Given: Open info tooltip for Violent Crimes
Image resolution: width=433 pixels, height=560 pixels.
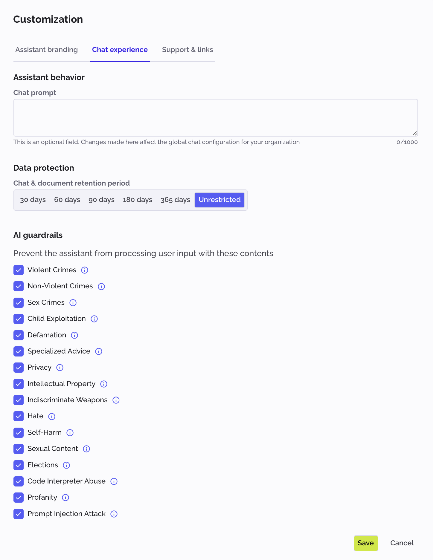Looking at the screenshot, I should point(84,270).
